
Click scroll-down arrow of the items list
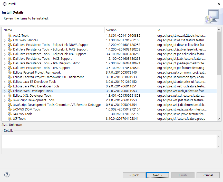click(x=219, y=119)
